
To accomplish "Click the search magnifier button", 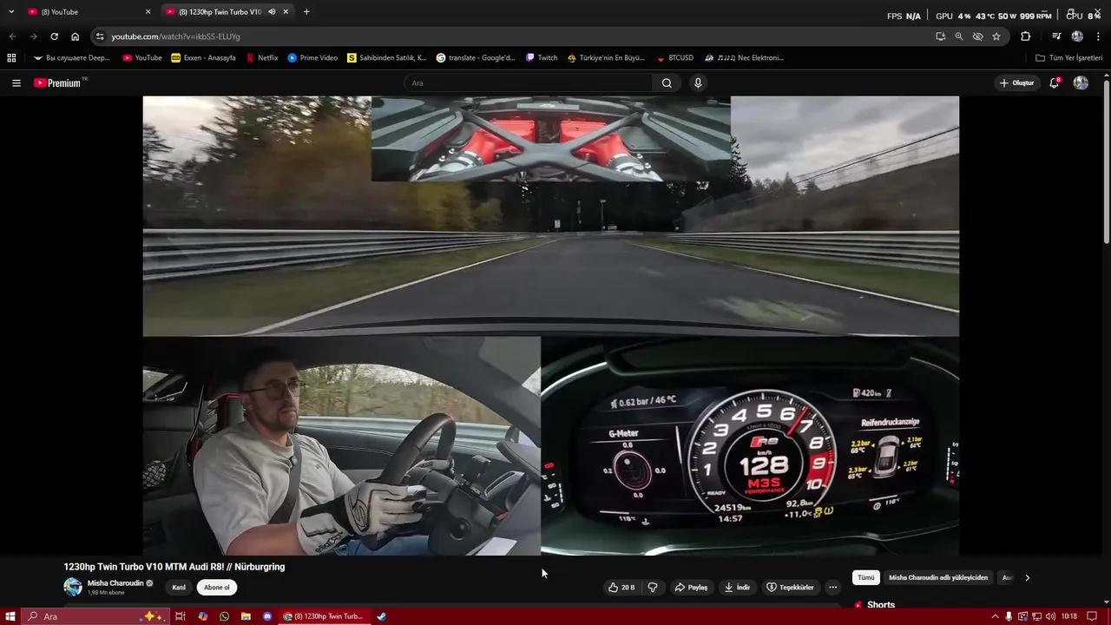I will click(x=667, y=83).
